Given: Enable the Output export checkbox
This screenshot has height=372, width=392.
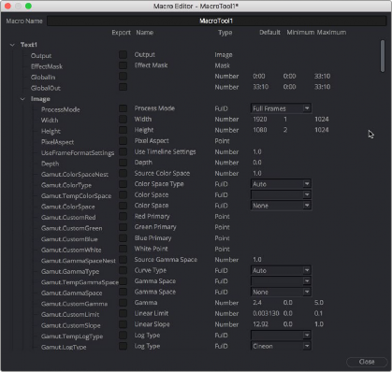Looking at the screenshot, I should [x=123, y=55].
